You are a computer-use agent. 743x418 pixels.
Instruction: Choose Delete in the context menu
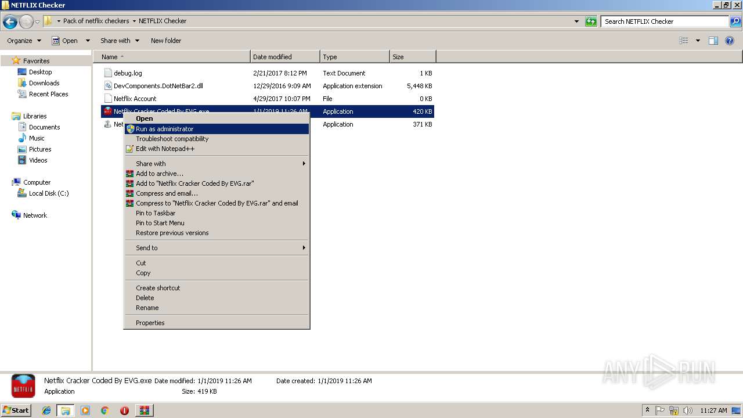[x=217, y=298]
